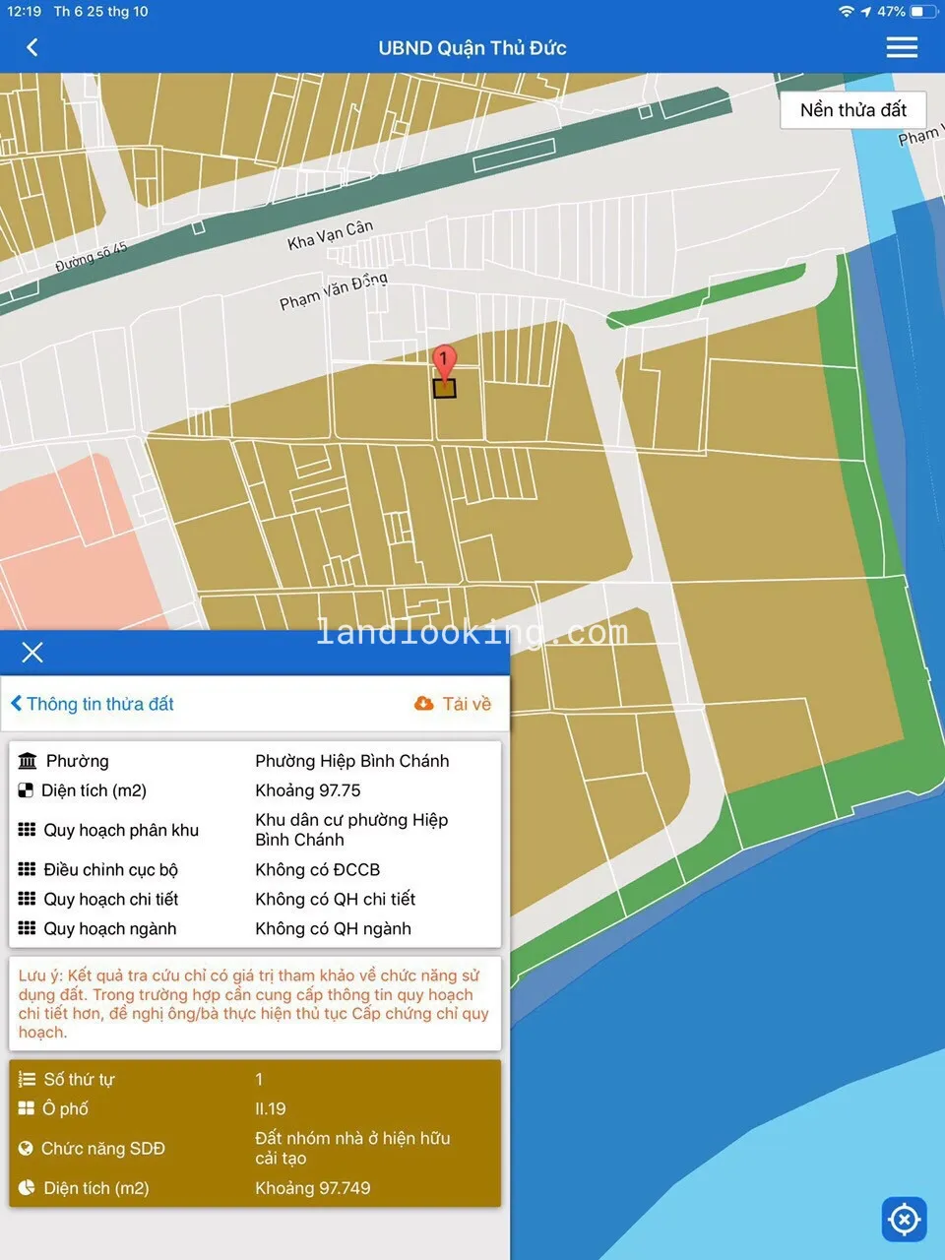The width and height of the screenshot is (945, 1260).
Task: Select the Quy hoạch ngành row
Action: tap(254, 928)
